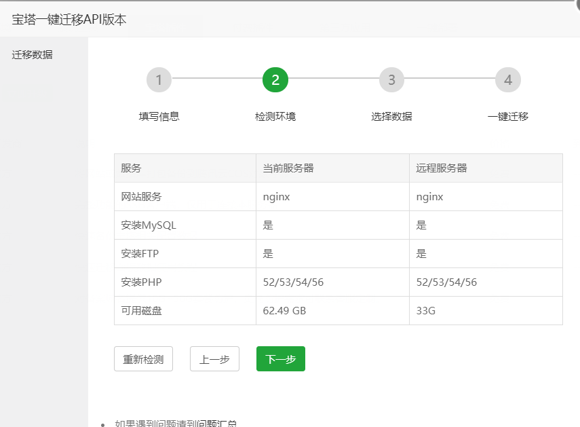Click the 选择数据 step label

391,116
